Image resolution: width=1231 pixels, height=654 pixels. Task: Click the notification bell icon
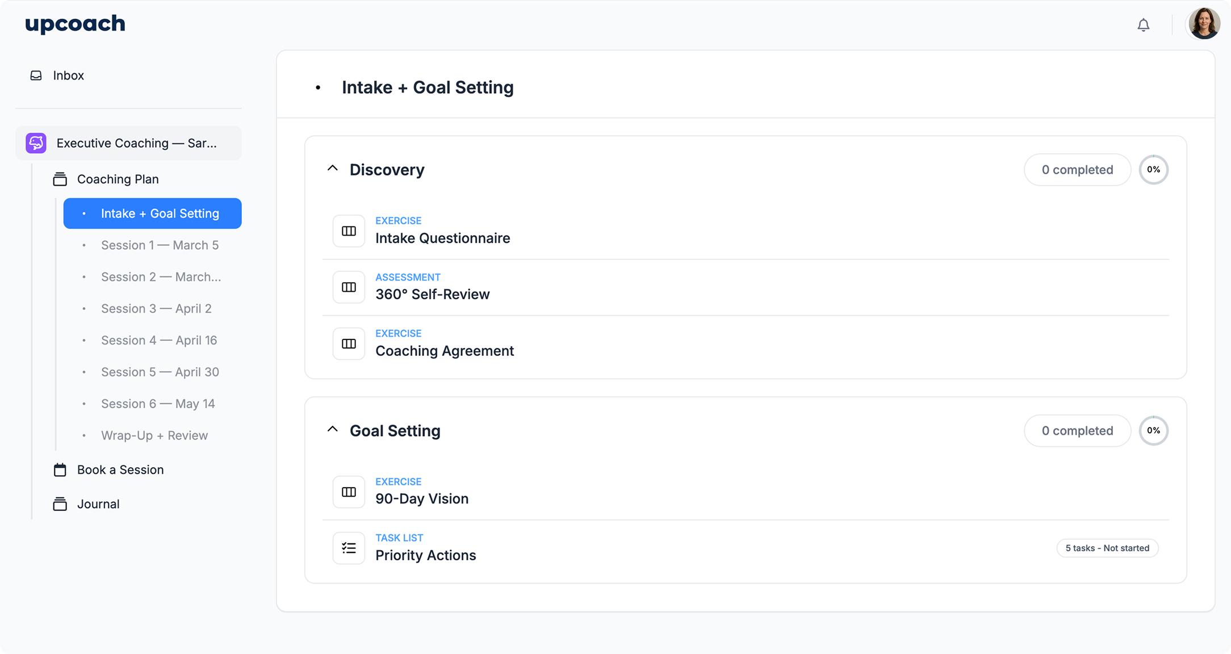[1143, 25]
